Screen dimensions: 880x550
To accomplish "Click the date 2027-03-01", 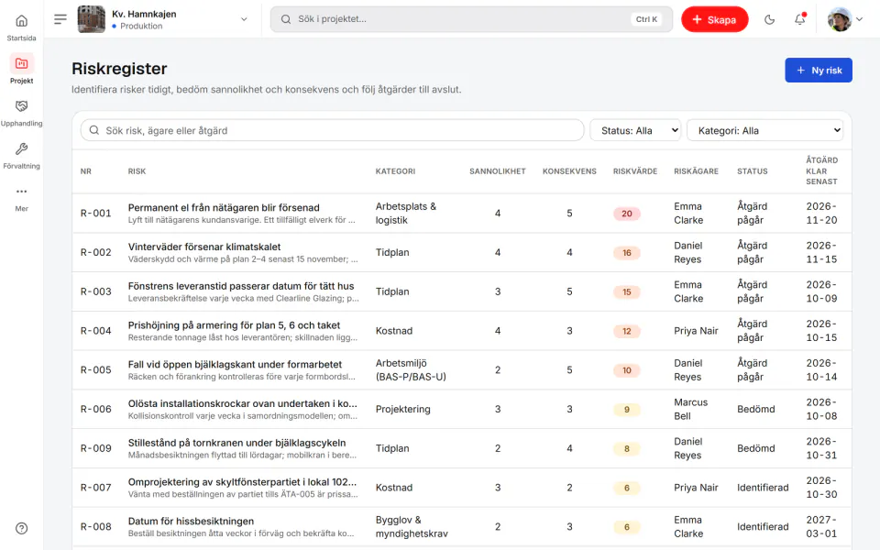I will point(821,527).
